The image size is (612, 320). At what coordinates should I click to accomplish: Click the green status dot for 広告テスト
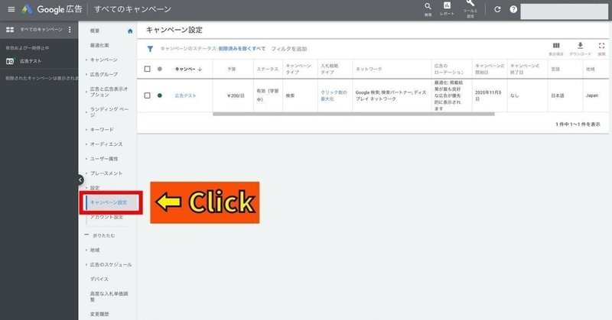tap(160, 95)
